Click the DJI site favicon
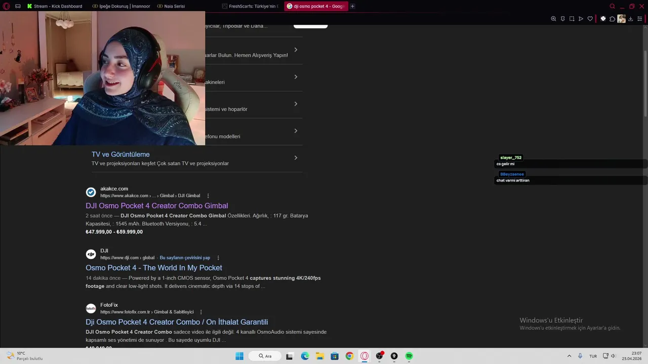 coord(91,254)
